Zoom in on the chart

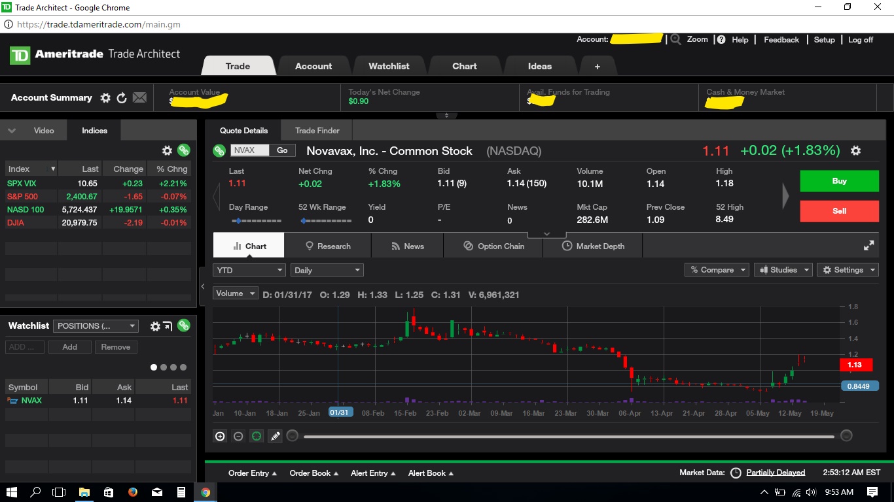pos(220,436)
